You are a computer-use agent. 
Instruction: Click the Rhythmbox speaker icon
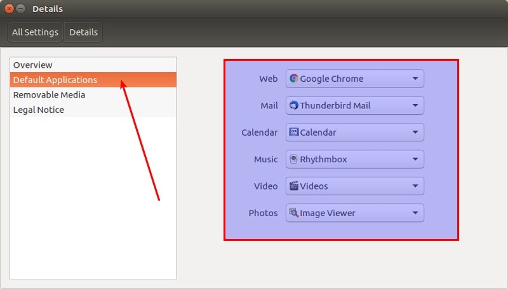point(294,158)
